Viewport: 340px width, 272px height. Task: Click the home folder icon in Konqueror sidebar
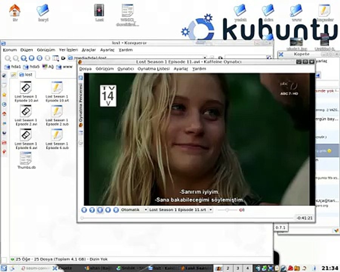coord(4,114)
